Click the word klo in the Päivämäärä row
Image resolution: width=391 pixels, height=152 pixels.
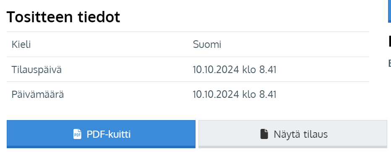(x=249, y=94)
